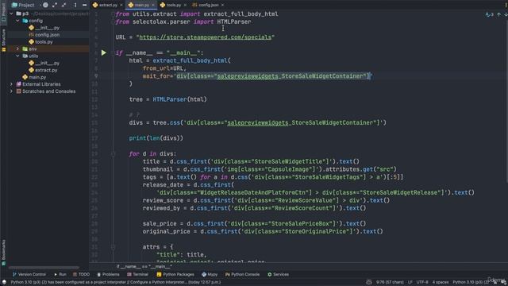508x286 pixels.
Task: Open the Terminal tool window
Action: 137,275
